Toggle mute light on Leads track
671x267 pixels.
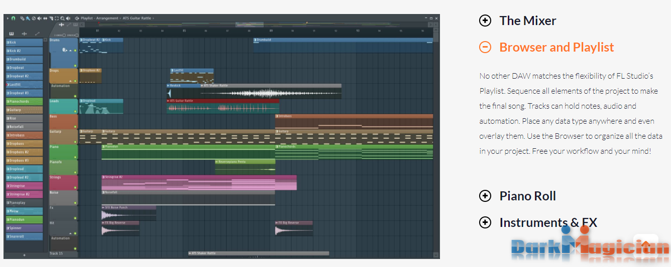75,111
